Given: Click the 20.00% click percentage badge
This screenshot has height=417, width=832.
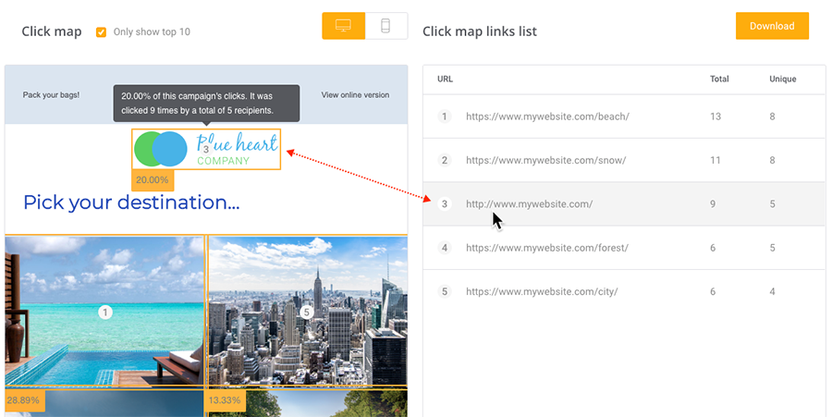Looking at the screenshot, I should (x=152, y=180).
